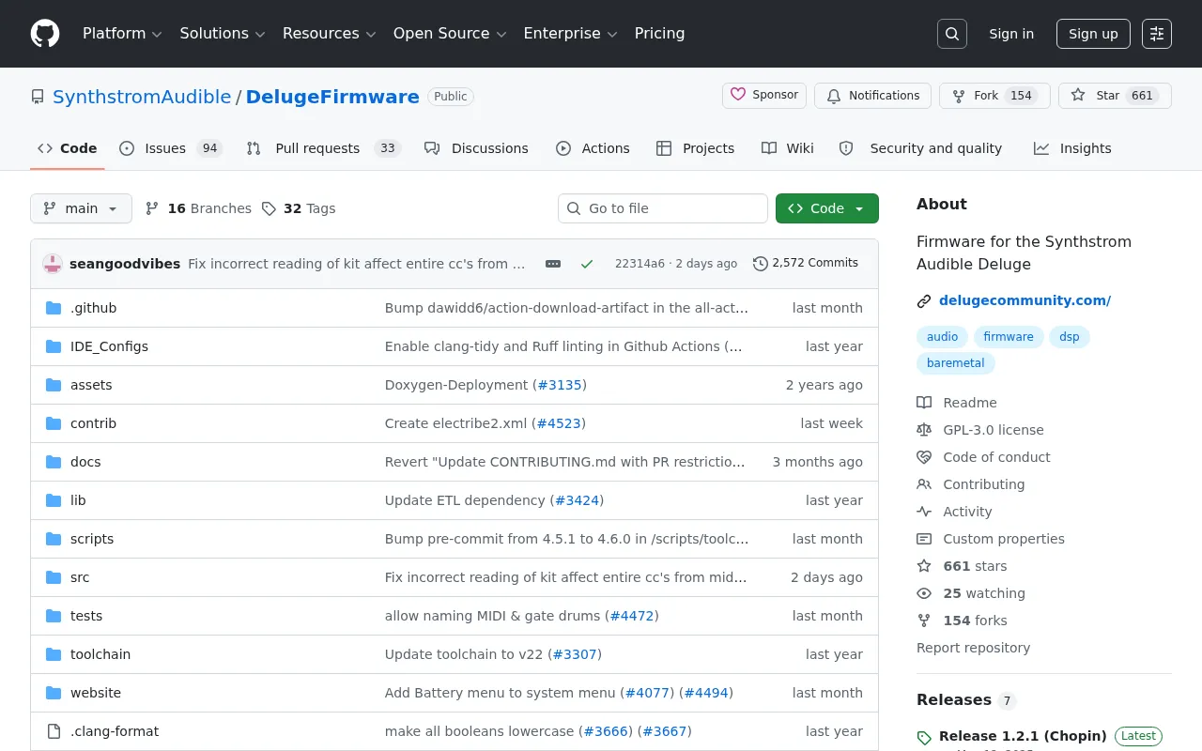
Task: Open the Issues tab
Action: [x=171, y=148]
